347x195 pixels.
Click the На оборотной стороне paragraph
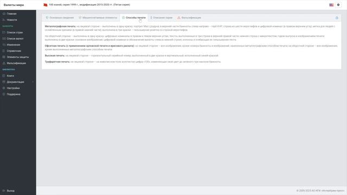coord(185,38)
